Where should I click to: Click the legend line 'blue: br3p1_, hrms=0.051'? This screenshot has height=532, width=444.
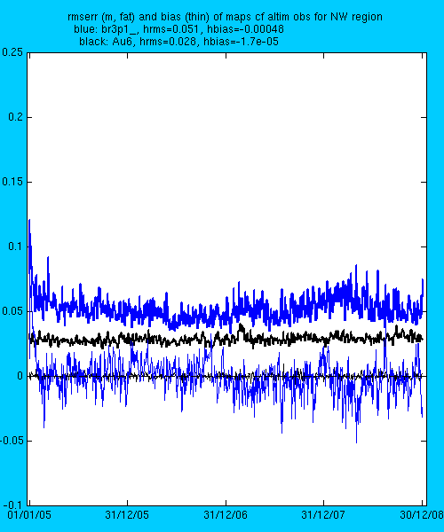click(178, 29)
